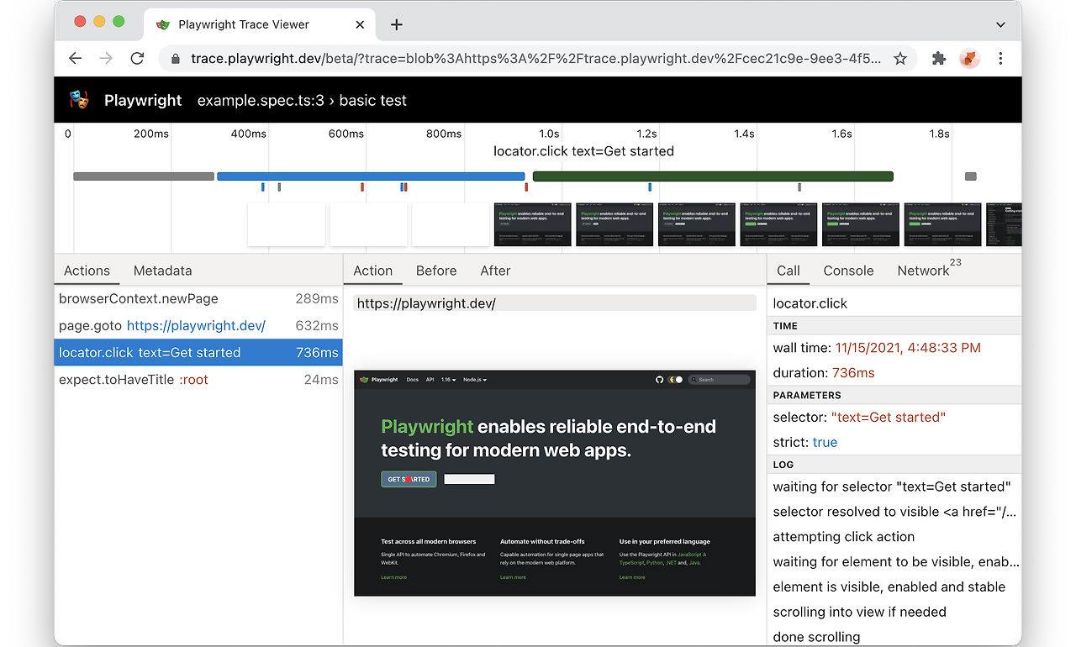The width and height of the screenshot is (1076, 647).
Task: Click the GitHub icon in snapshot navbar
Action: pos(660,380)
